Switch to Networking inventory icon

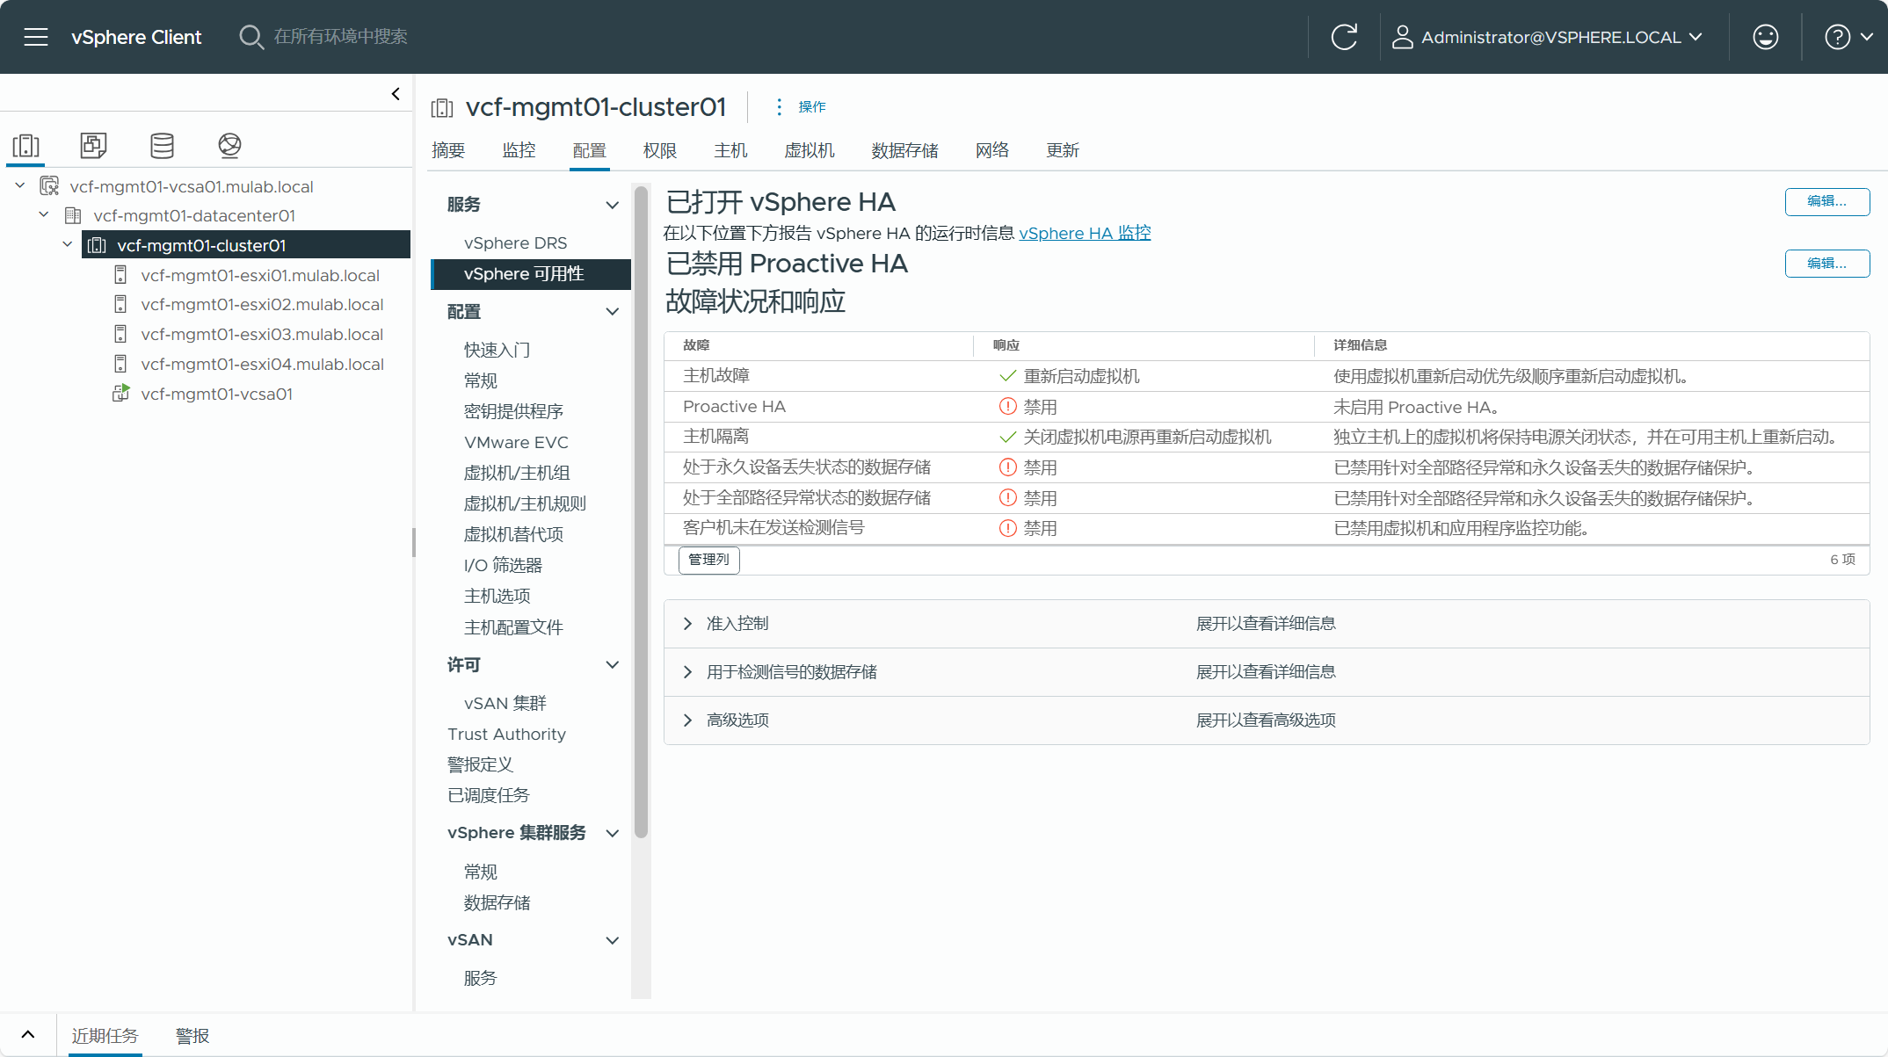[x=229, y=145]
